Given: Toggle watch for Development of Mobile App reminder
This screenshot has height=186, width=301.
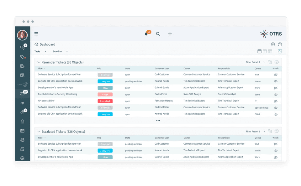Looking at the screenshot, I should pos(276,88).
